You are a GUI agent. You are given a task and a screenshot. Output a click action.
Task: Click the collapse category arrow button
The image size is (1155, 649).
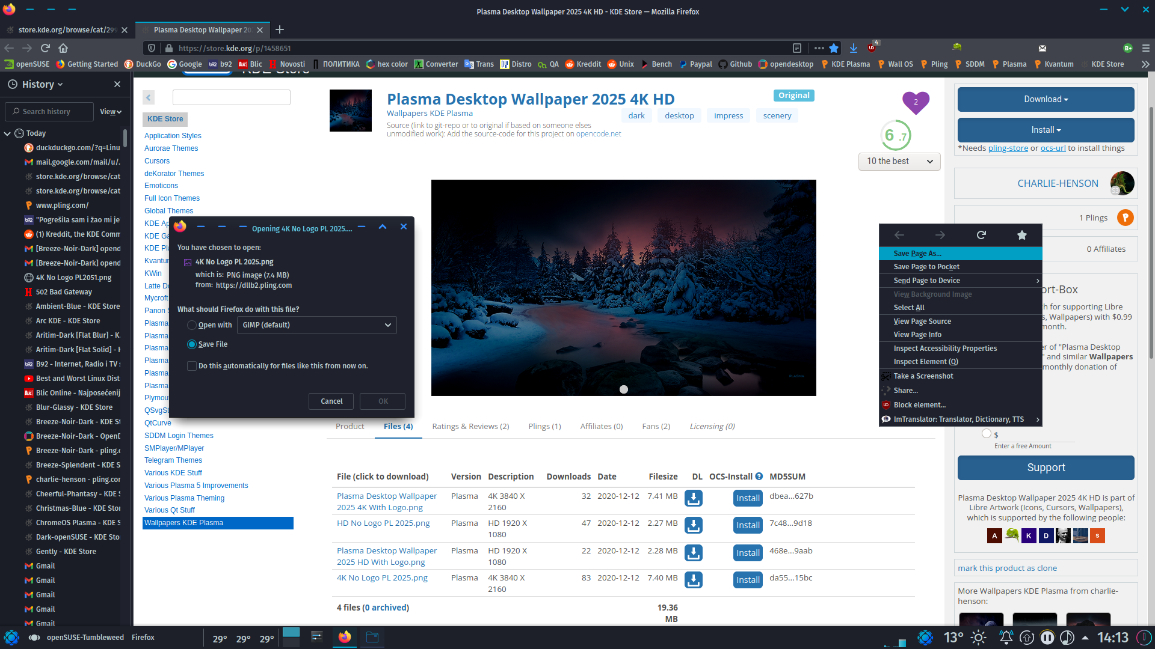pos(149,97)
